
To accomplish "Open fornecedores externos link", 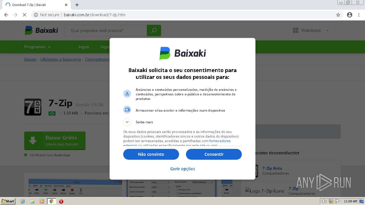I will [x=220, y=141].
